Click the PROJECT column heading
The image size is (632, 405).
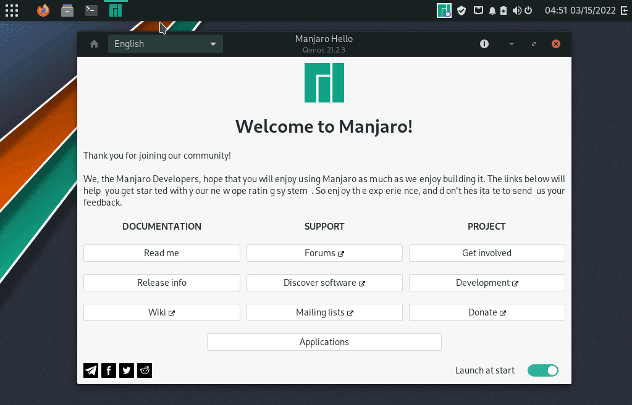click(x=486, y=227)
